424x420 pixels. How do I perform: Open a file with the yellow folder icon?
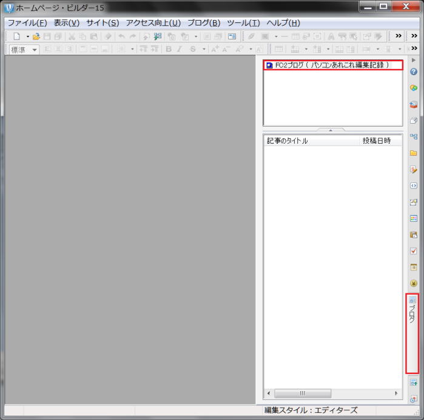click(36, 36)
